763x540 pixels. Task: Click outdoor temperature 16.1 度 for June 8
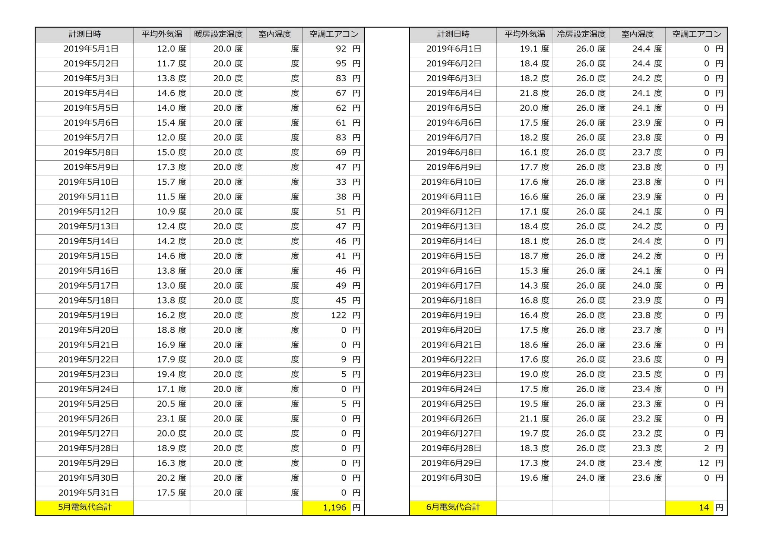point(525,153)
